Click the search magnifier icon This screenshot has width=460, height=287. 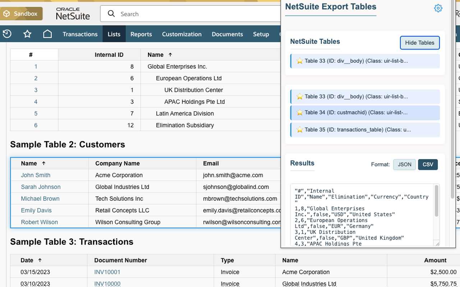point(111,14)
